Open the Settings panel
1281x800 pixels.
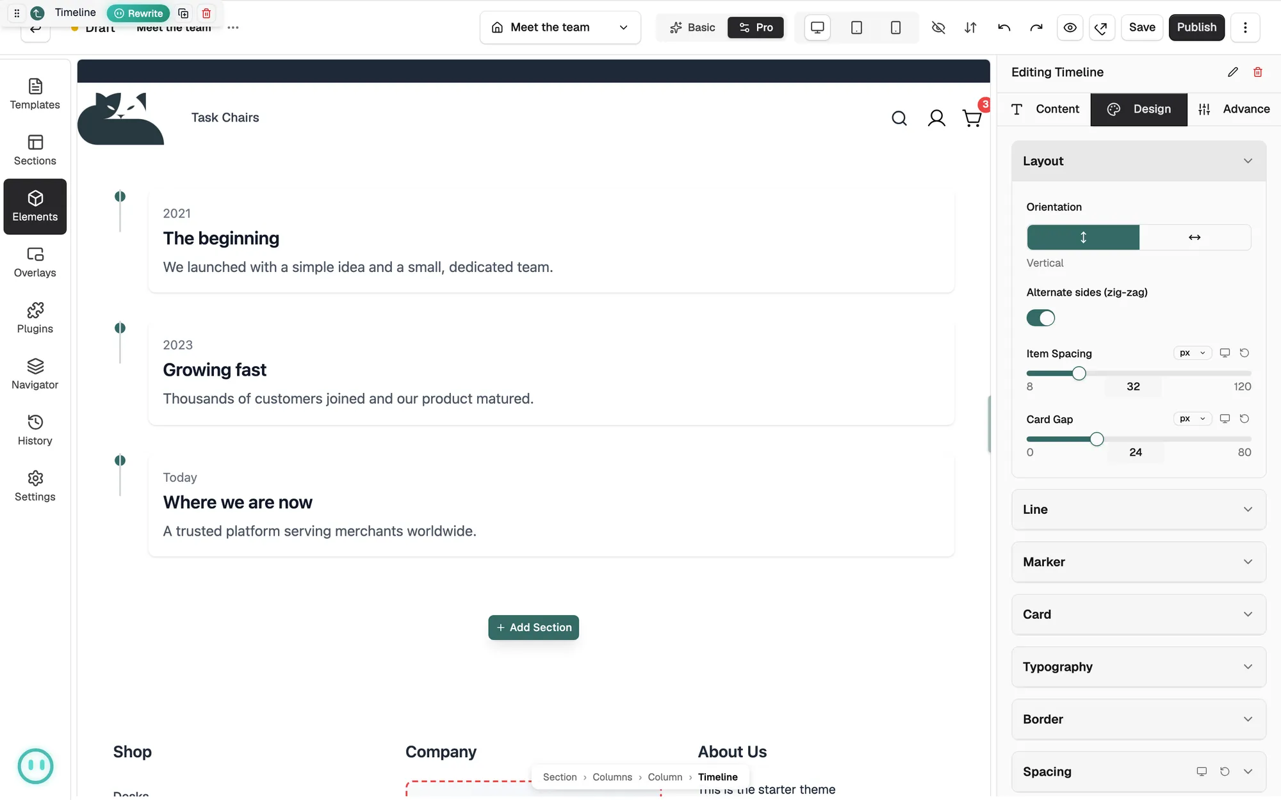[35, 486]
